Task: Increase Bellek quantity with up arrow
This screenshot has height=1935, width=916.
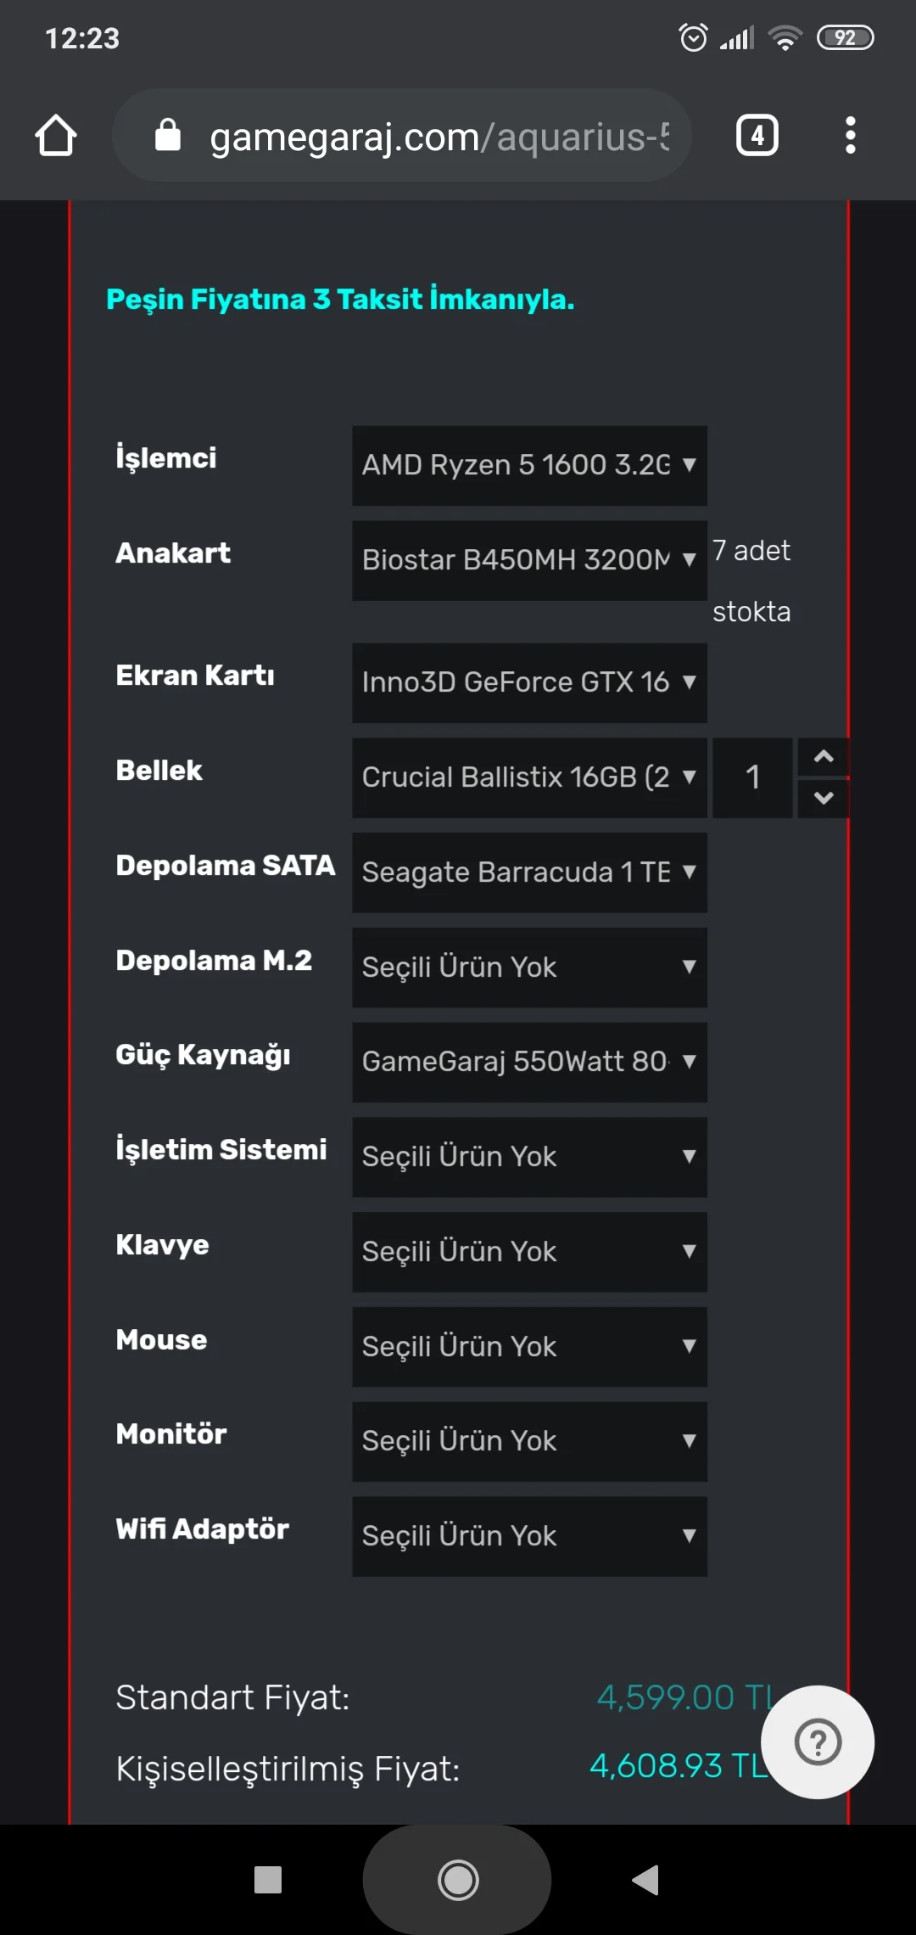Action: pos(823,757)
